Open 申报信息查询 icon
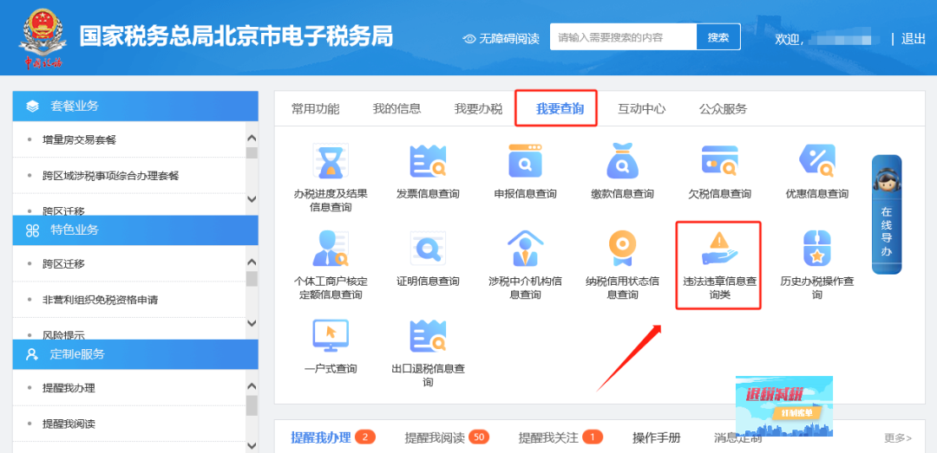The height and width of the screenshot is (453, 937). pyautogui.click(x=525, y=161)
